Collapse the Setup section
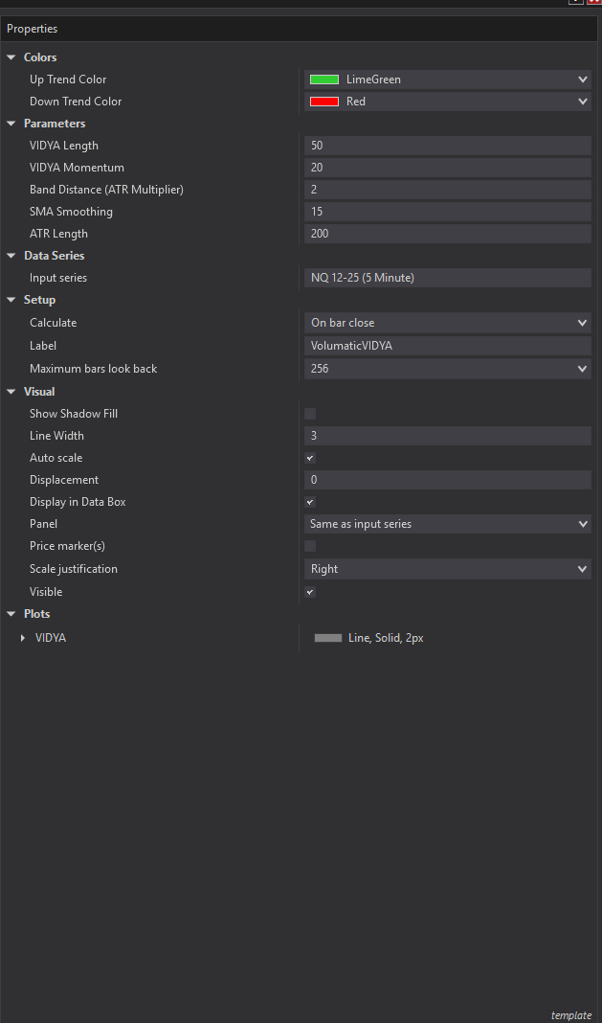 pyautogui.click(x=11, y=300)
